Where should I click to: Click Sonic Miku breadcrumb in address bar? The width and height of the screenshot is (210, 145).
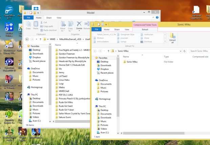(123, 51)
